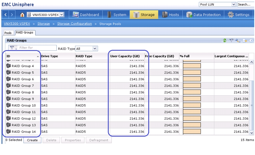255x155 pixels.
Task: Click the RAID Group 13 label
Action: (x=24, y=125)
